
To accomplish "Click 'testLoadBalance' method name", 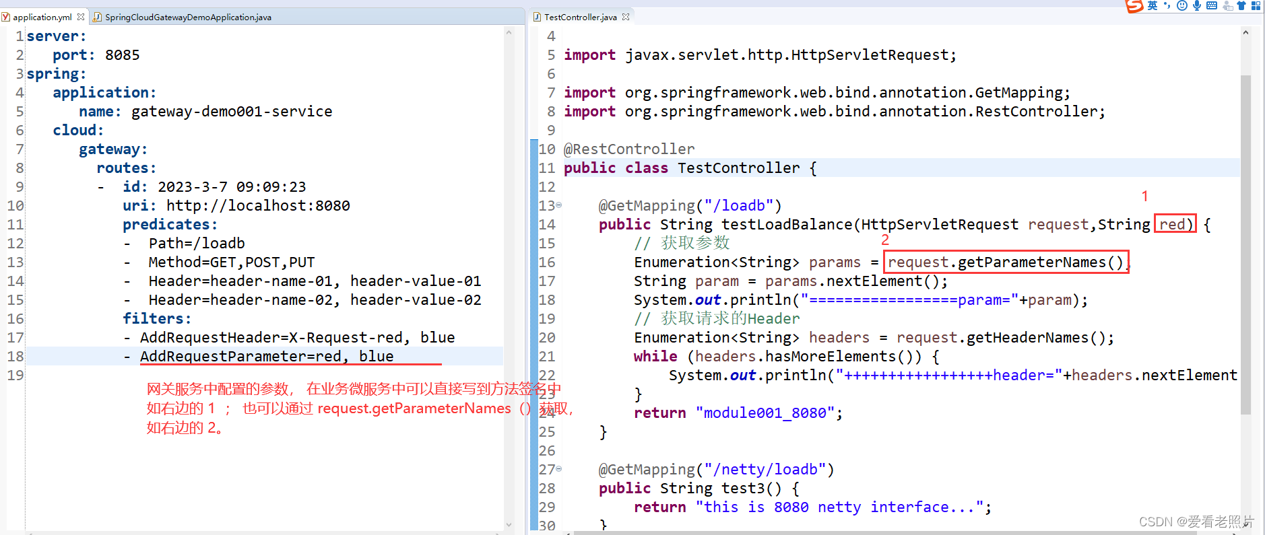I will [787, 225].
